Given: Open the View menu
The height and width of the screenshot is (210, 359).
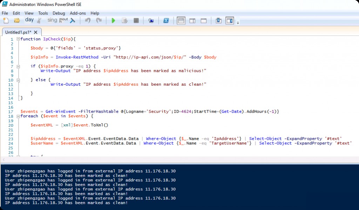Looking at the screenshot, I should 29,13.
